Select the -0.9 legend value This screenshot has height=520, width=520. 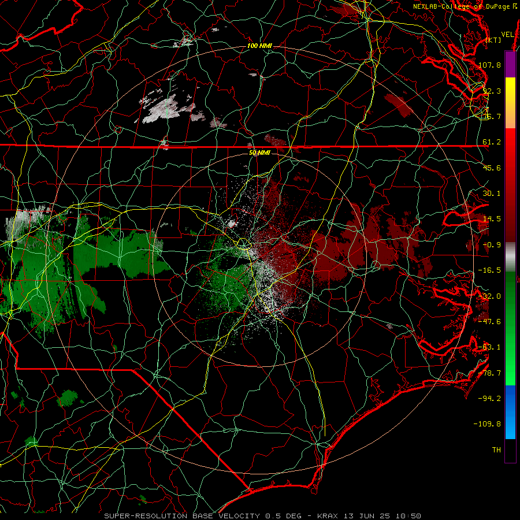tap(492, 244)
